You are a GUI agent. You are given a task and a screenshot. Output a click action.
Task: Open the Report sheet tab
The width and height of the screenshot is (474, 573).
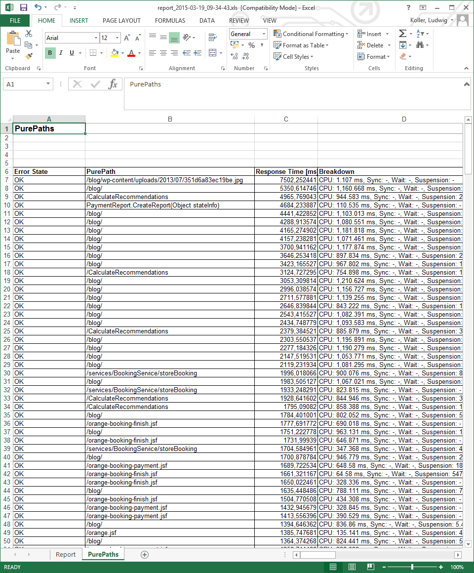(x=66, y=554)
